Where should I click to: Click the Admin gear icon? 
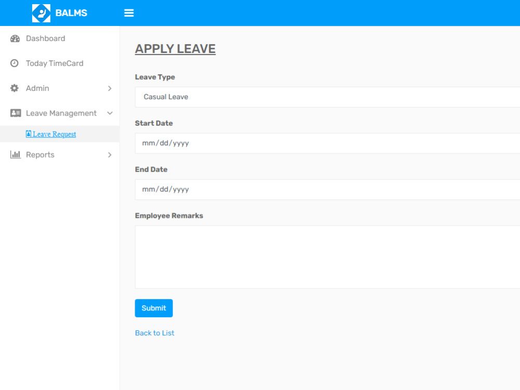14,88
